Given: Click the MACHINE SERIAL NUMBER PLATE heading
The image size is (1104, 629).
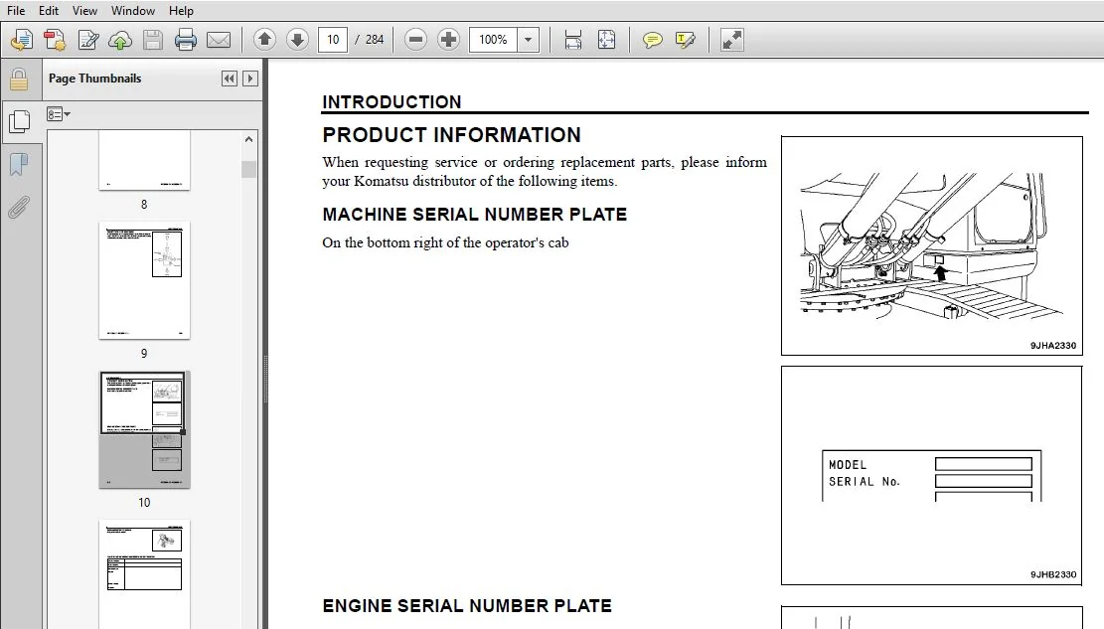Looking at the screenshot, I should point(475,214).
